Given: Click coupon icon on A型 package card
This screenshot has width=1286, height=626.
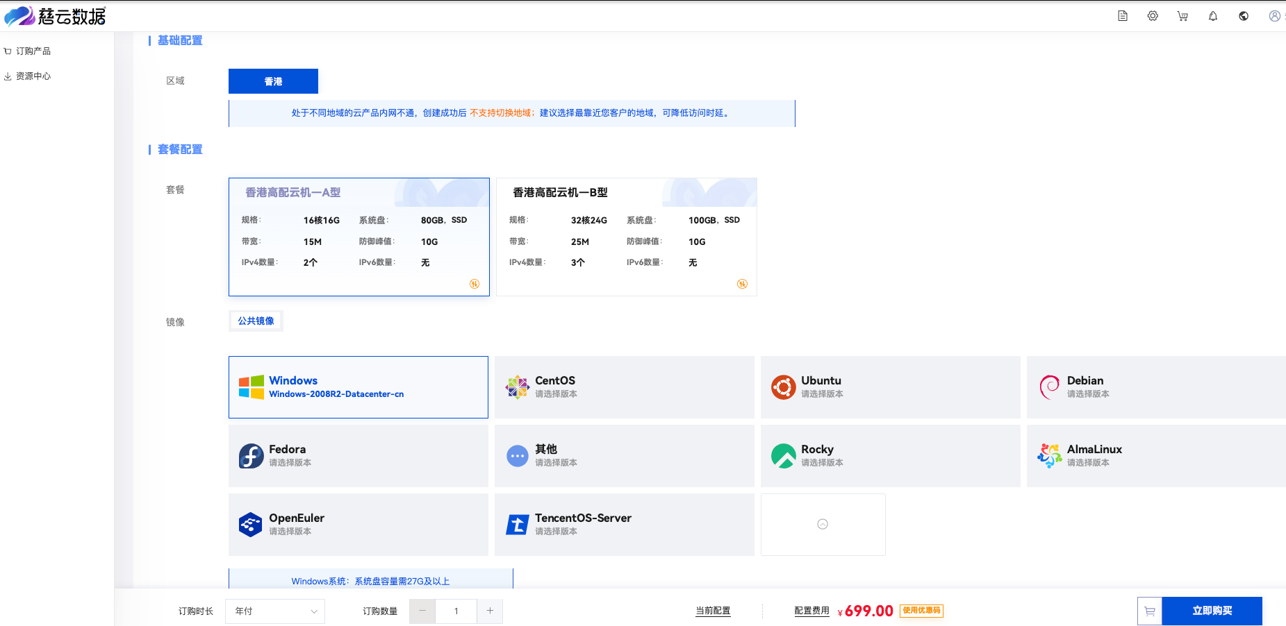Looking at the screenshot, I should (x=475, y=284).
